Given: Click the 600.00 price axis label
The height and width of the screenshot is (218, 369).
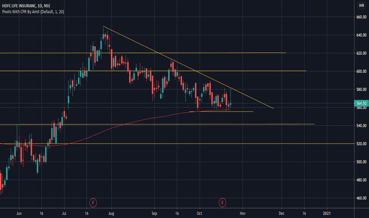Looking at the screenshot, I should pos(361,71).
